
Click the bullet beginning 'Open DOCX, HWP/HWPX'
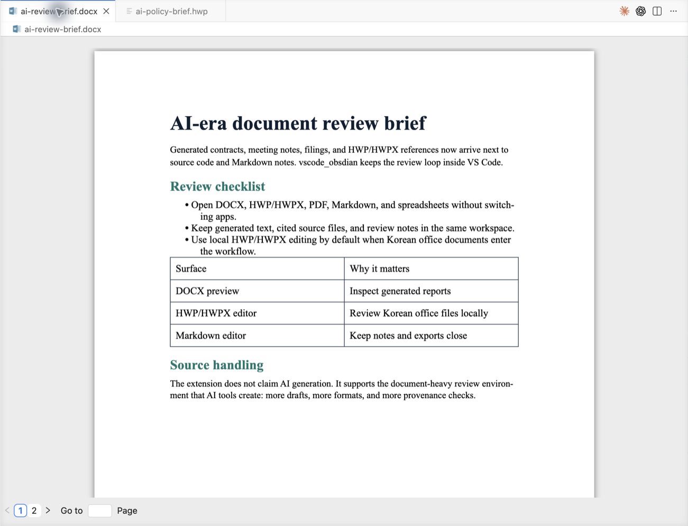point(350,210)
